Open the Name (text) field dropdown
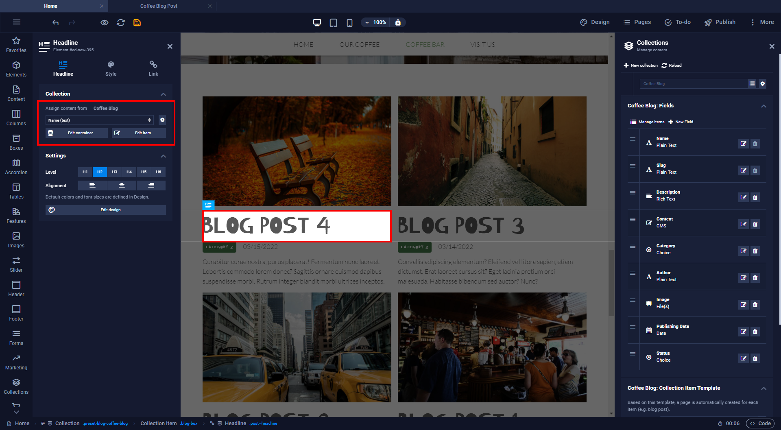This screenshot has width=781, height=430. tap(99, 120)
